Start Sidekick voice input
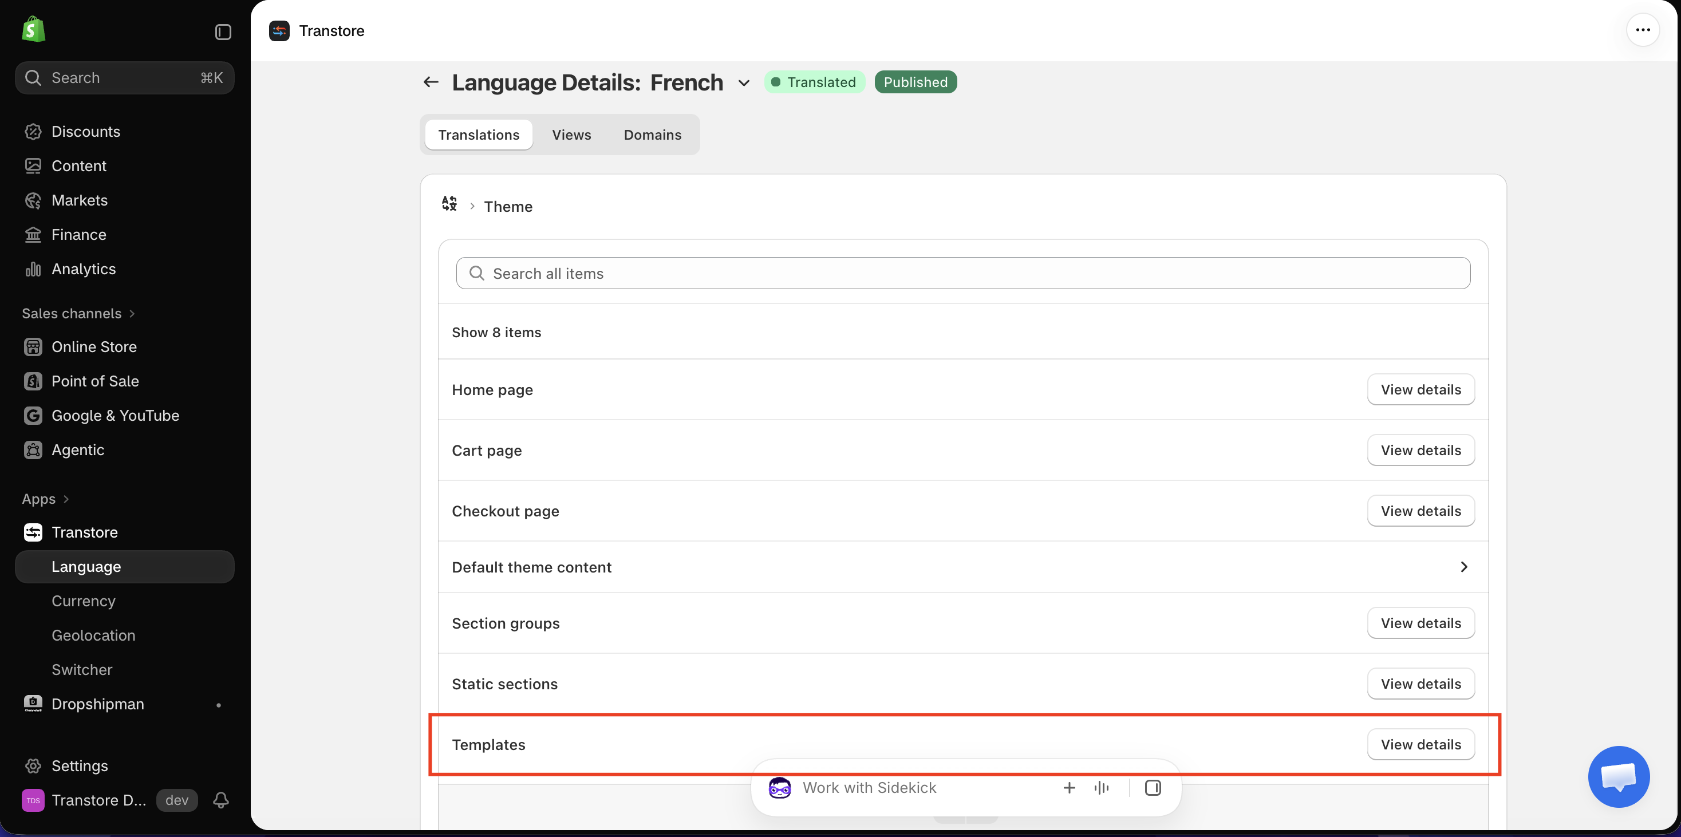Viewport: 1681px width, 837px height. click(1101, 788)
